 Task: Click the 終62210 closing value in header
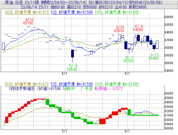106,7
